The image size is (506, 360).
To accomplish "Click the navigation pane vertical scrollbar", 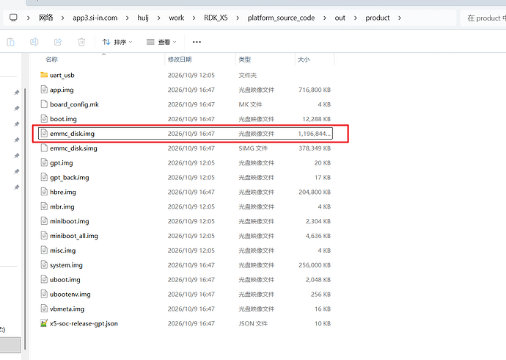I will pos(25,220).
